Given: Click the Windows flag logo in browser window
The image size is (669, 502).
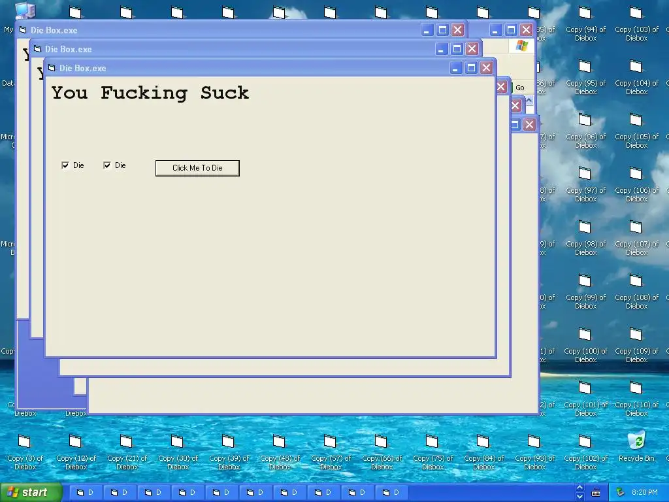Looking at the screenshot, I should point(521,46).
